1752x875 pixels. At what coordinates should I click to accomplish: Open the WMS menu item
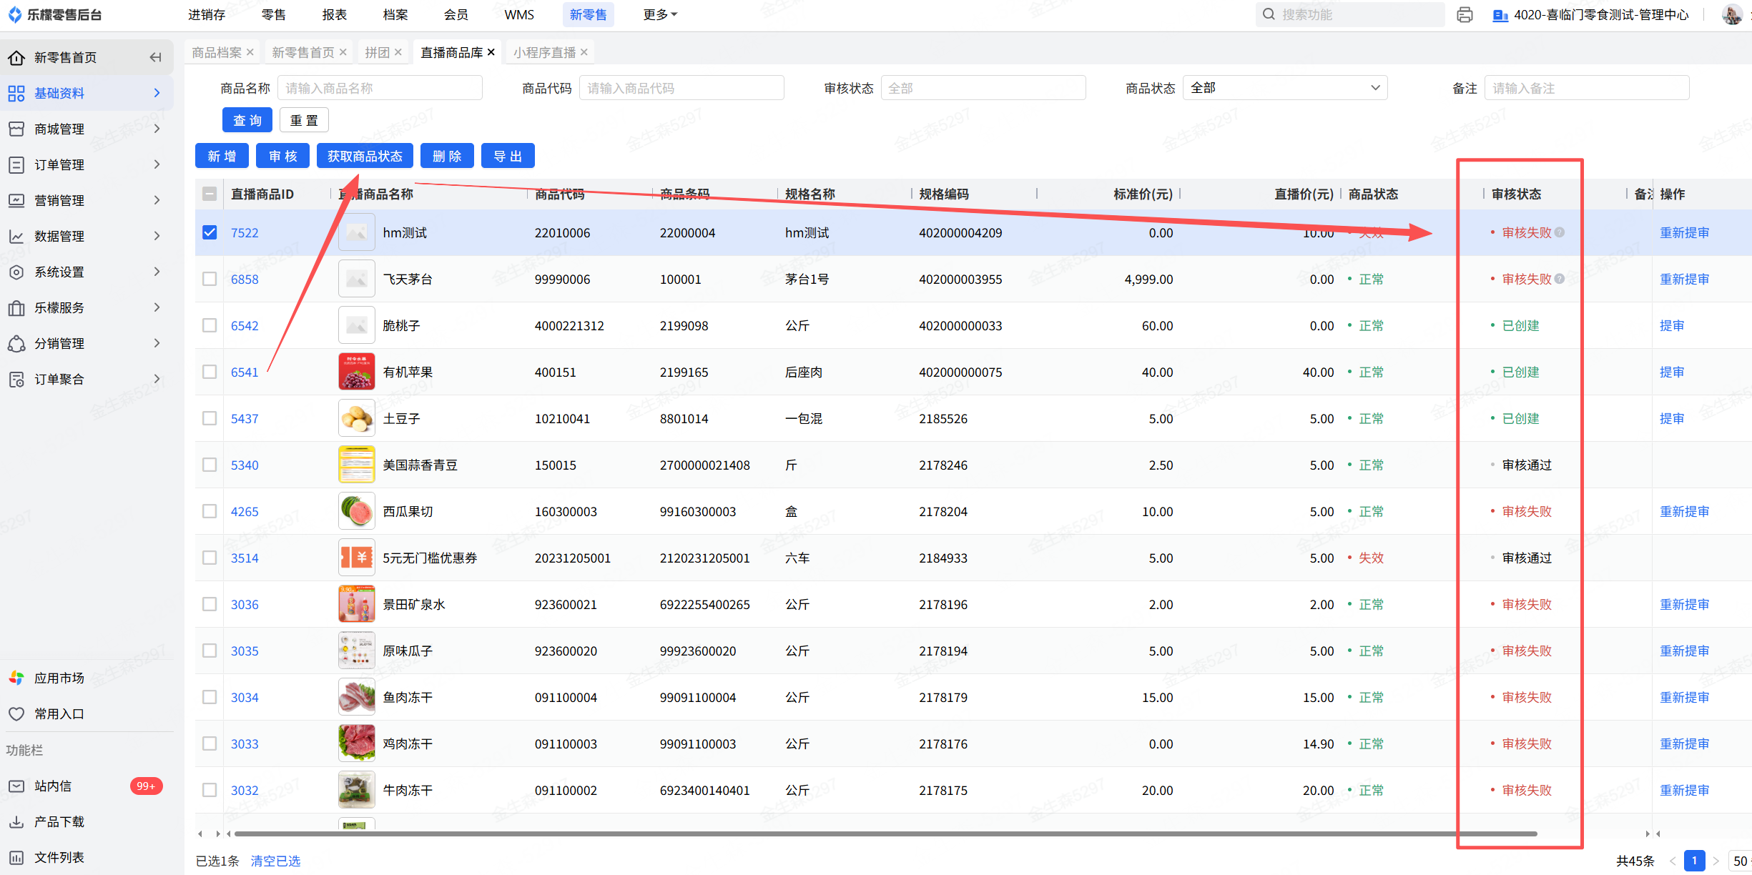[x=518, y=15]
